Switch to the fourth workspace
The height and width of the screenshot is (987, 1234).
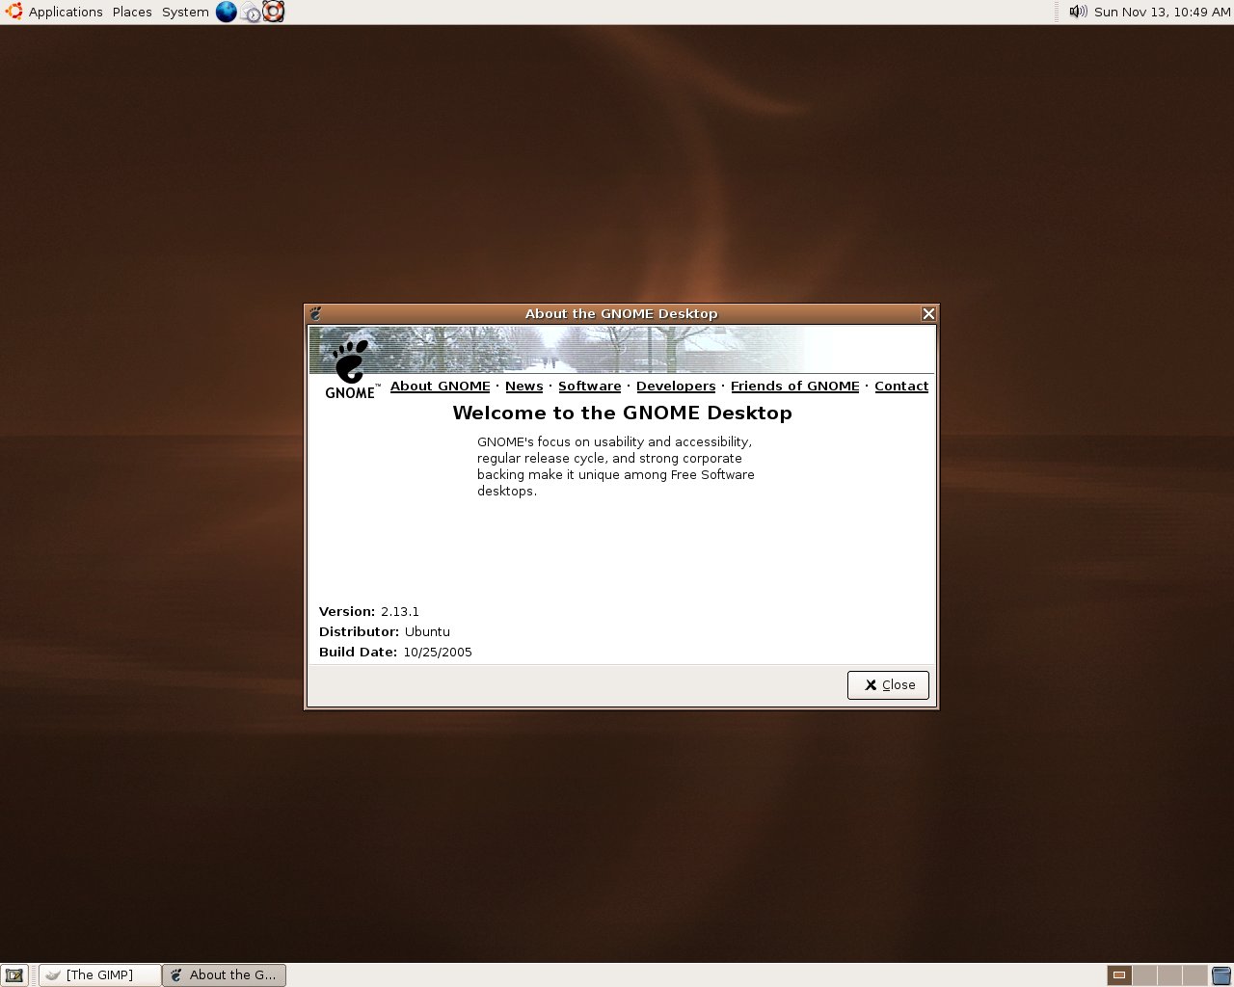pos(1194,975)
